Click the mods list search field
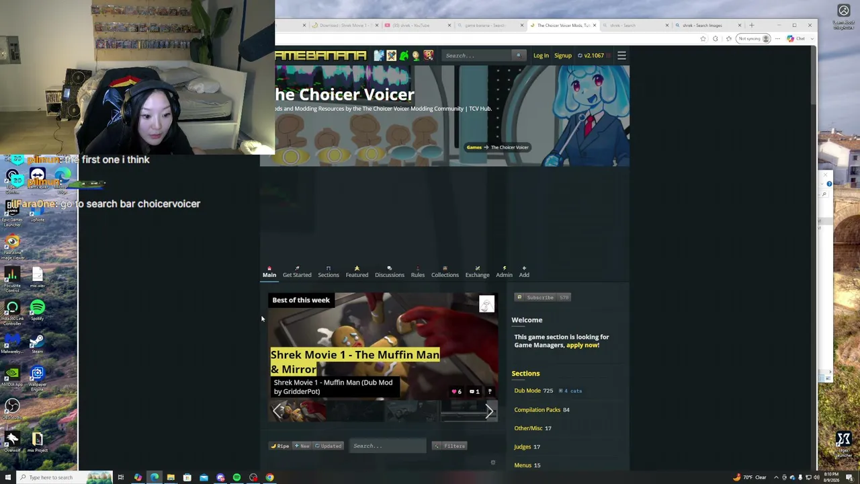This screenshot has height=484, width=860. pyautogui.click(x=388, y=446)
